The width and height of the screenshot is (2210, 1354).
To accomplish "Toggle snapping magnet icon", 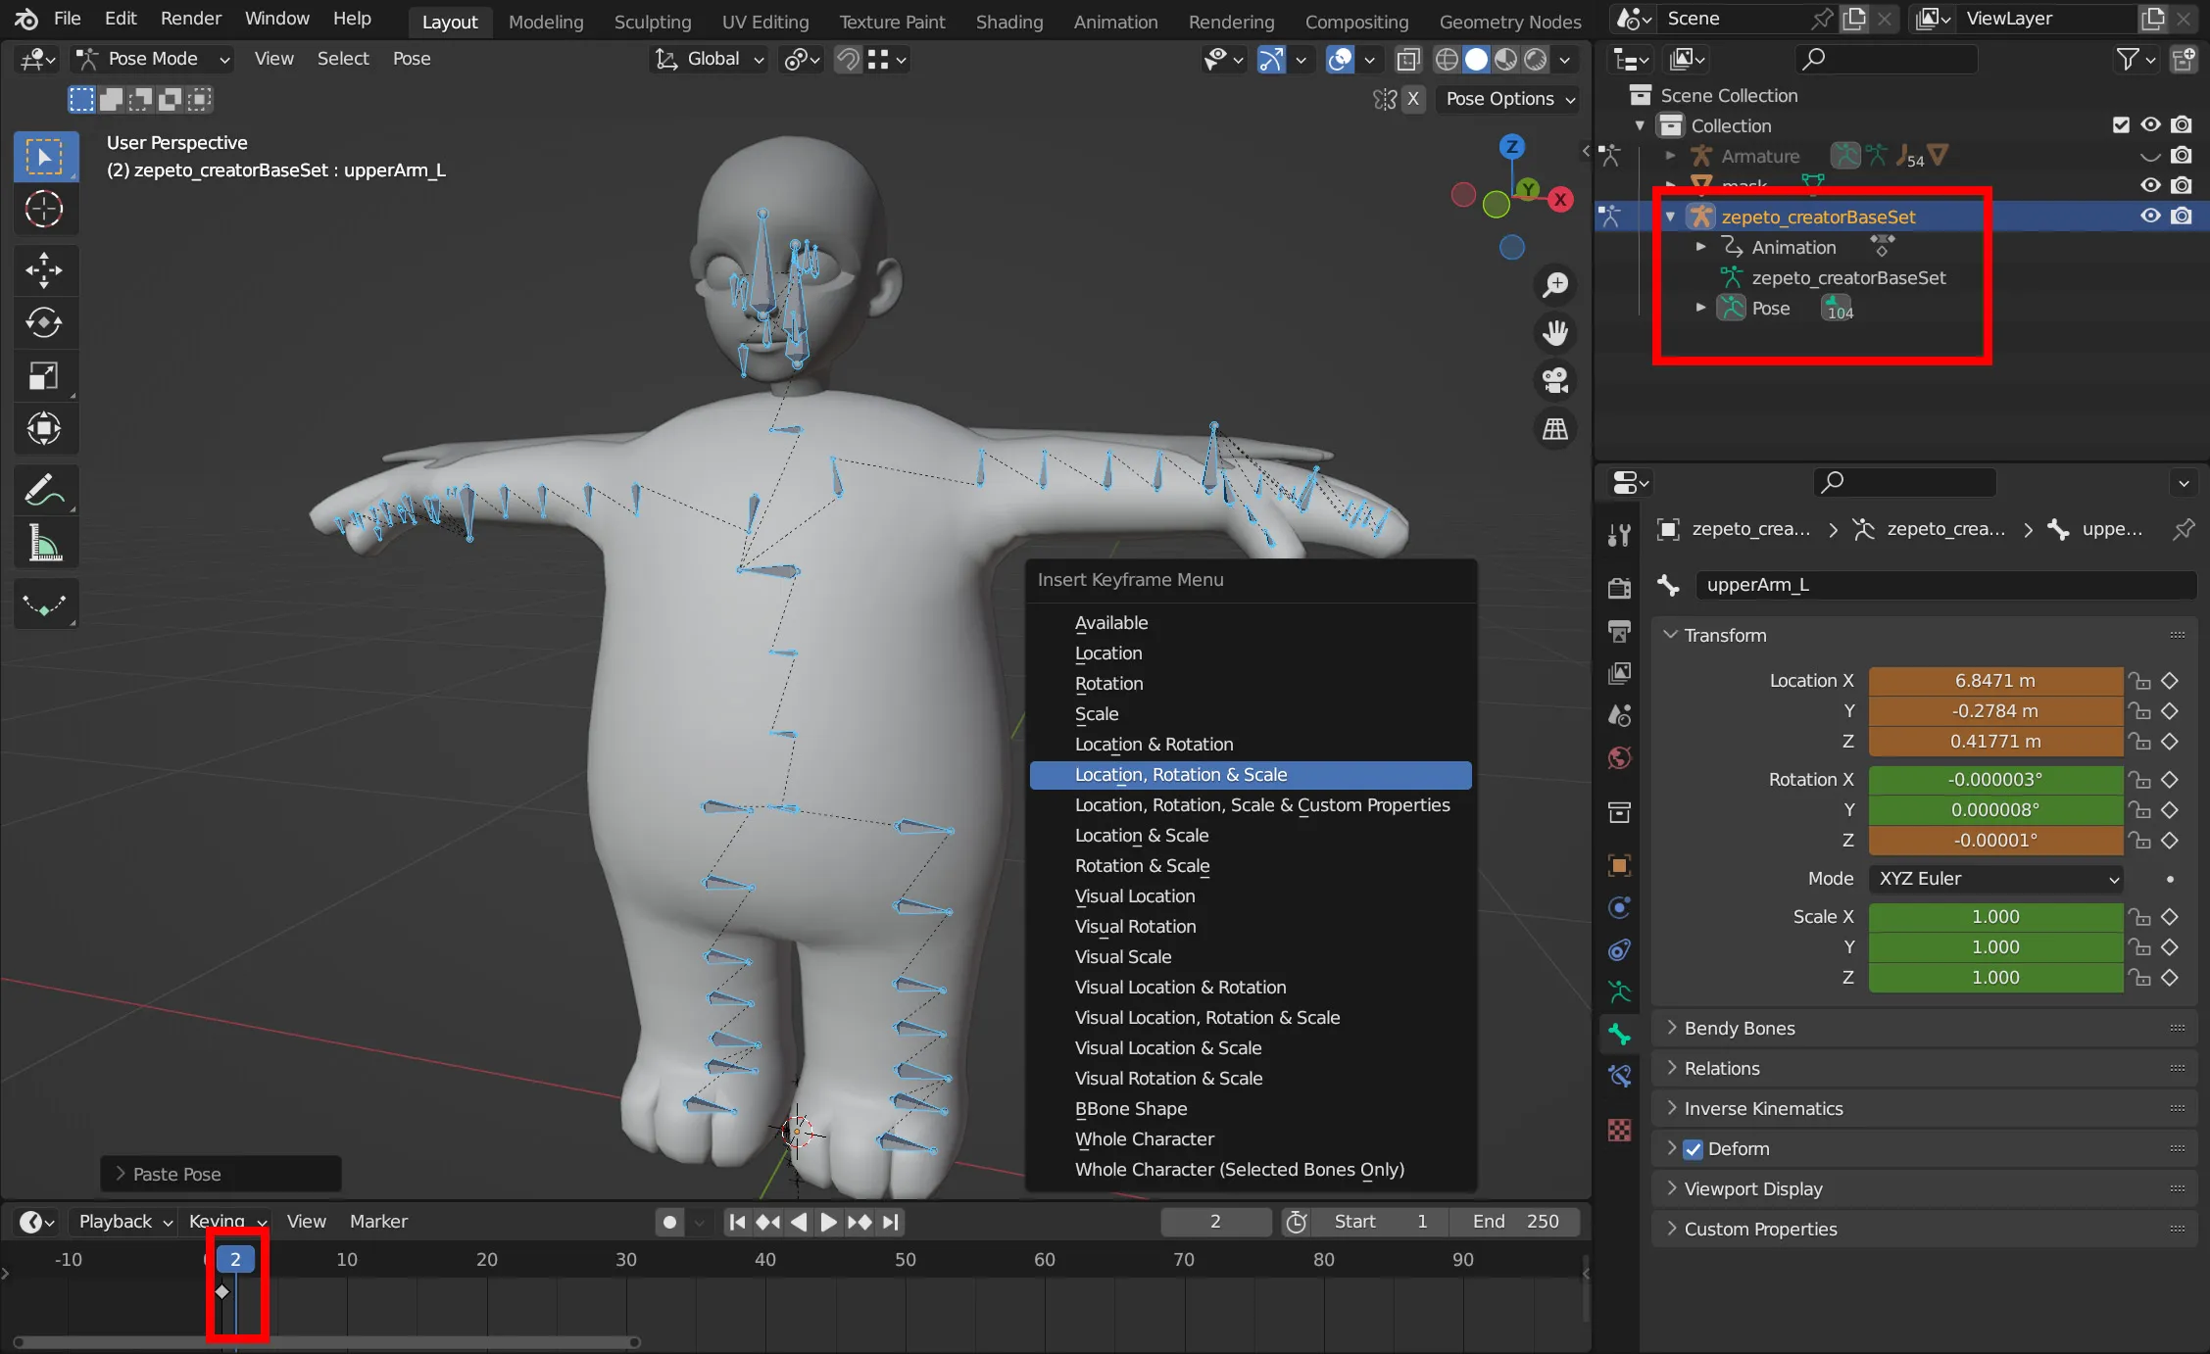I will click(x=848, y=60).
